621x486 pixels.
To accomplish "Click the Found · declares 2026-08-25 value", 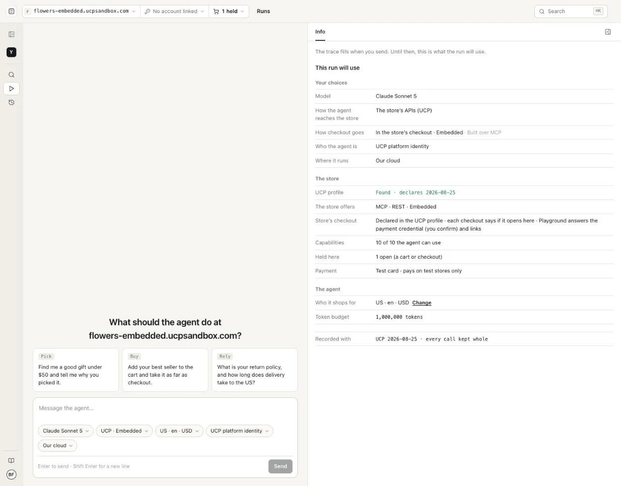I will pyautogui.click(x=415, y=192).
